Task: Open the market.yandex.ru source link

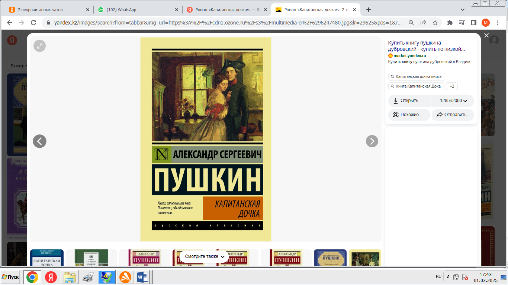Action: coord(410,56)
